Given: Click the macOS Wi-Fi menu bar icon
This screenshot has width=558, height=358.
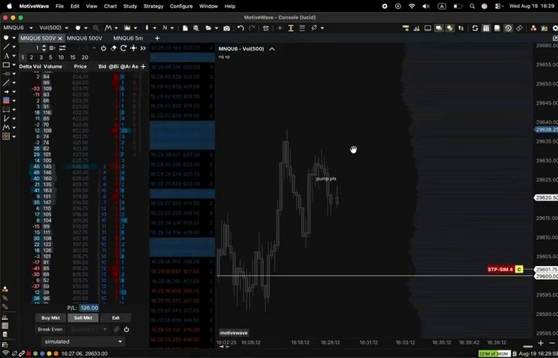Looking at the screenshot, I should coord(412,6).
